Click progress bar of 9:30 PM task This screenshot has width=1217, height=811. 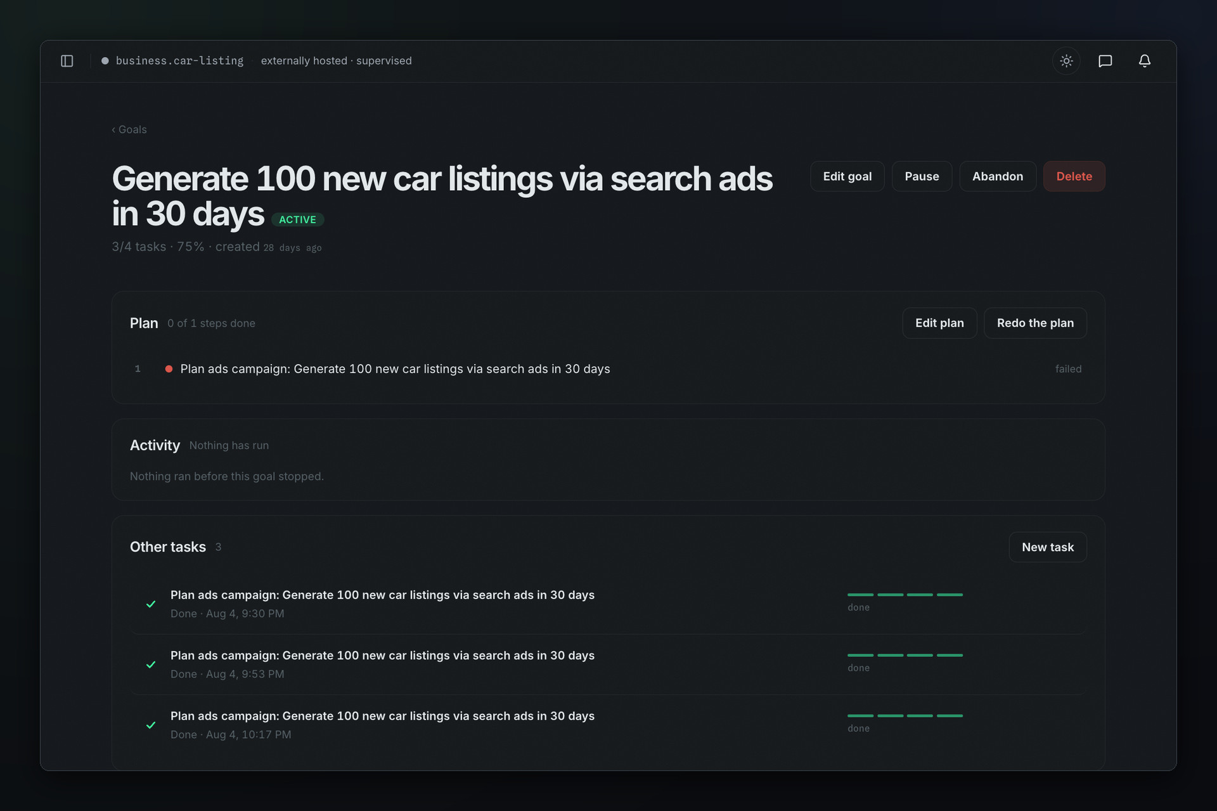(x=905, y=595)
